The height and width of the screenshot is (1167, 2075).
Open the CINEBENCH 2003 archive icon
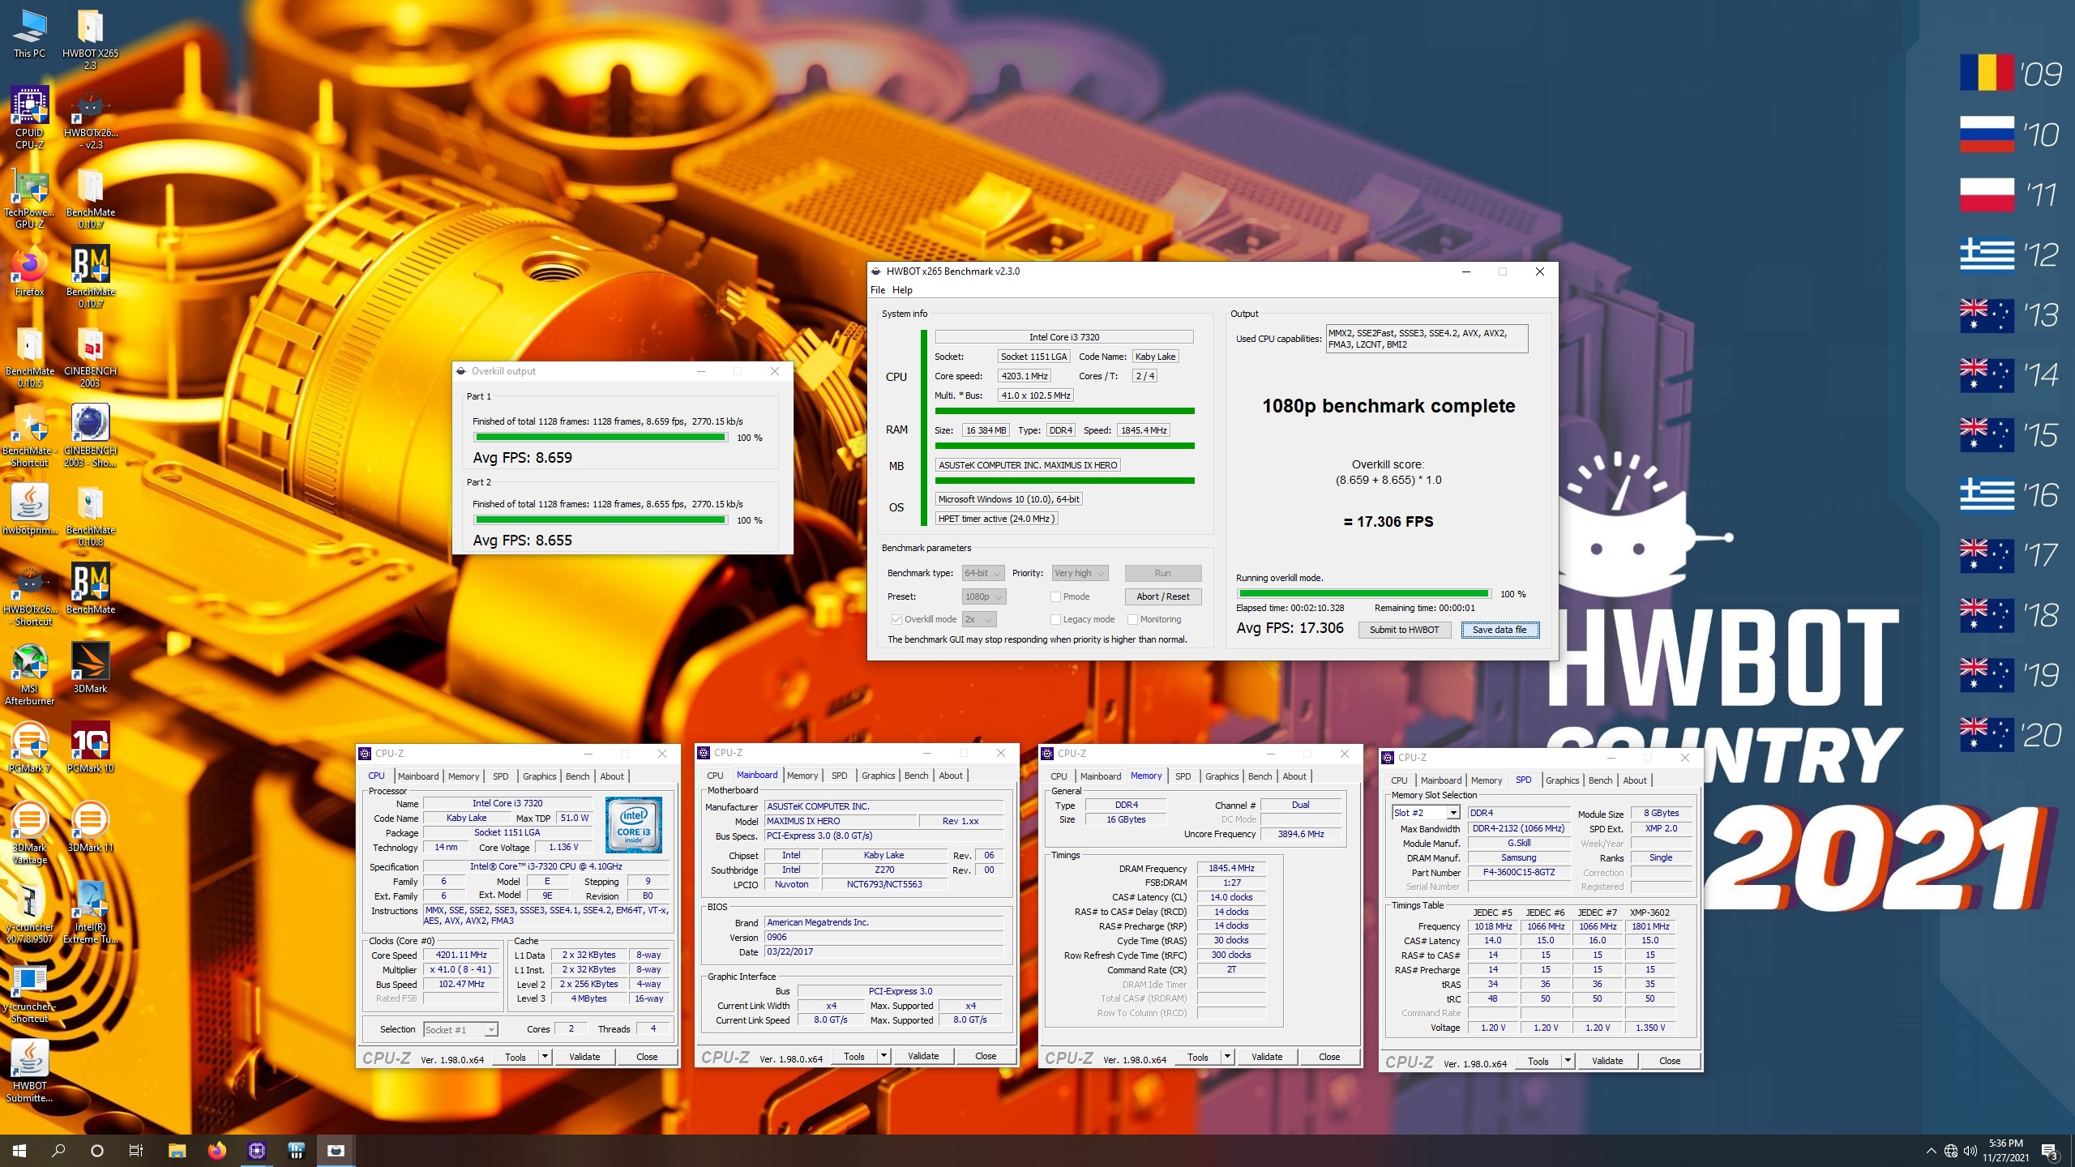(90, 357)
